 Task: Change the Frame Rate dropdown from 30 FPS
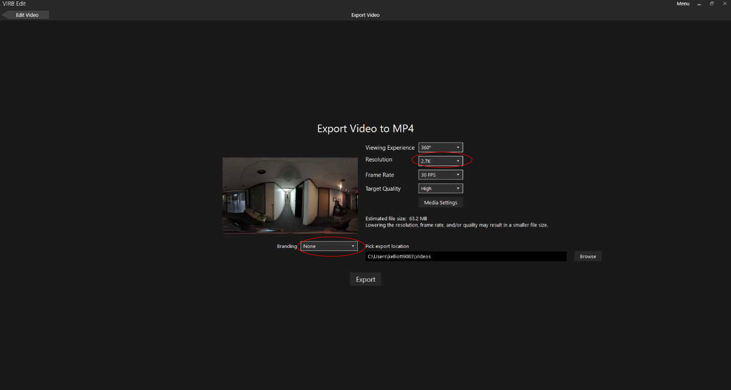tap(440, 175)
